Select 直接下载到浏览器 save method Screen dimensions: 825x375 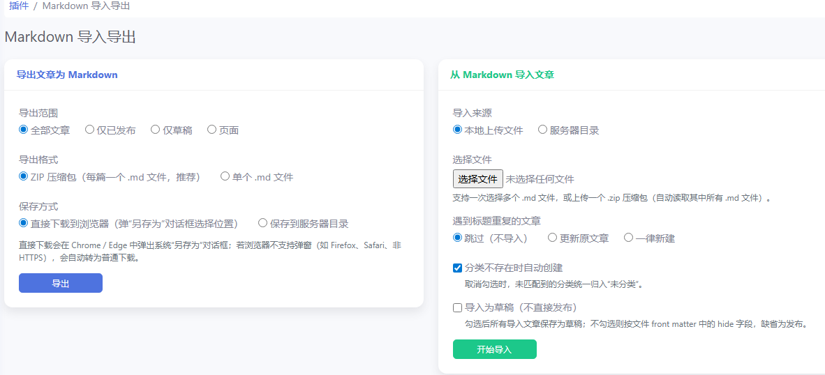(23, 223)
